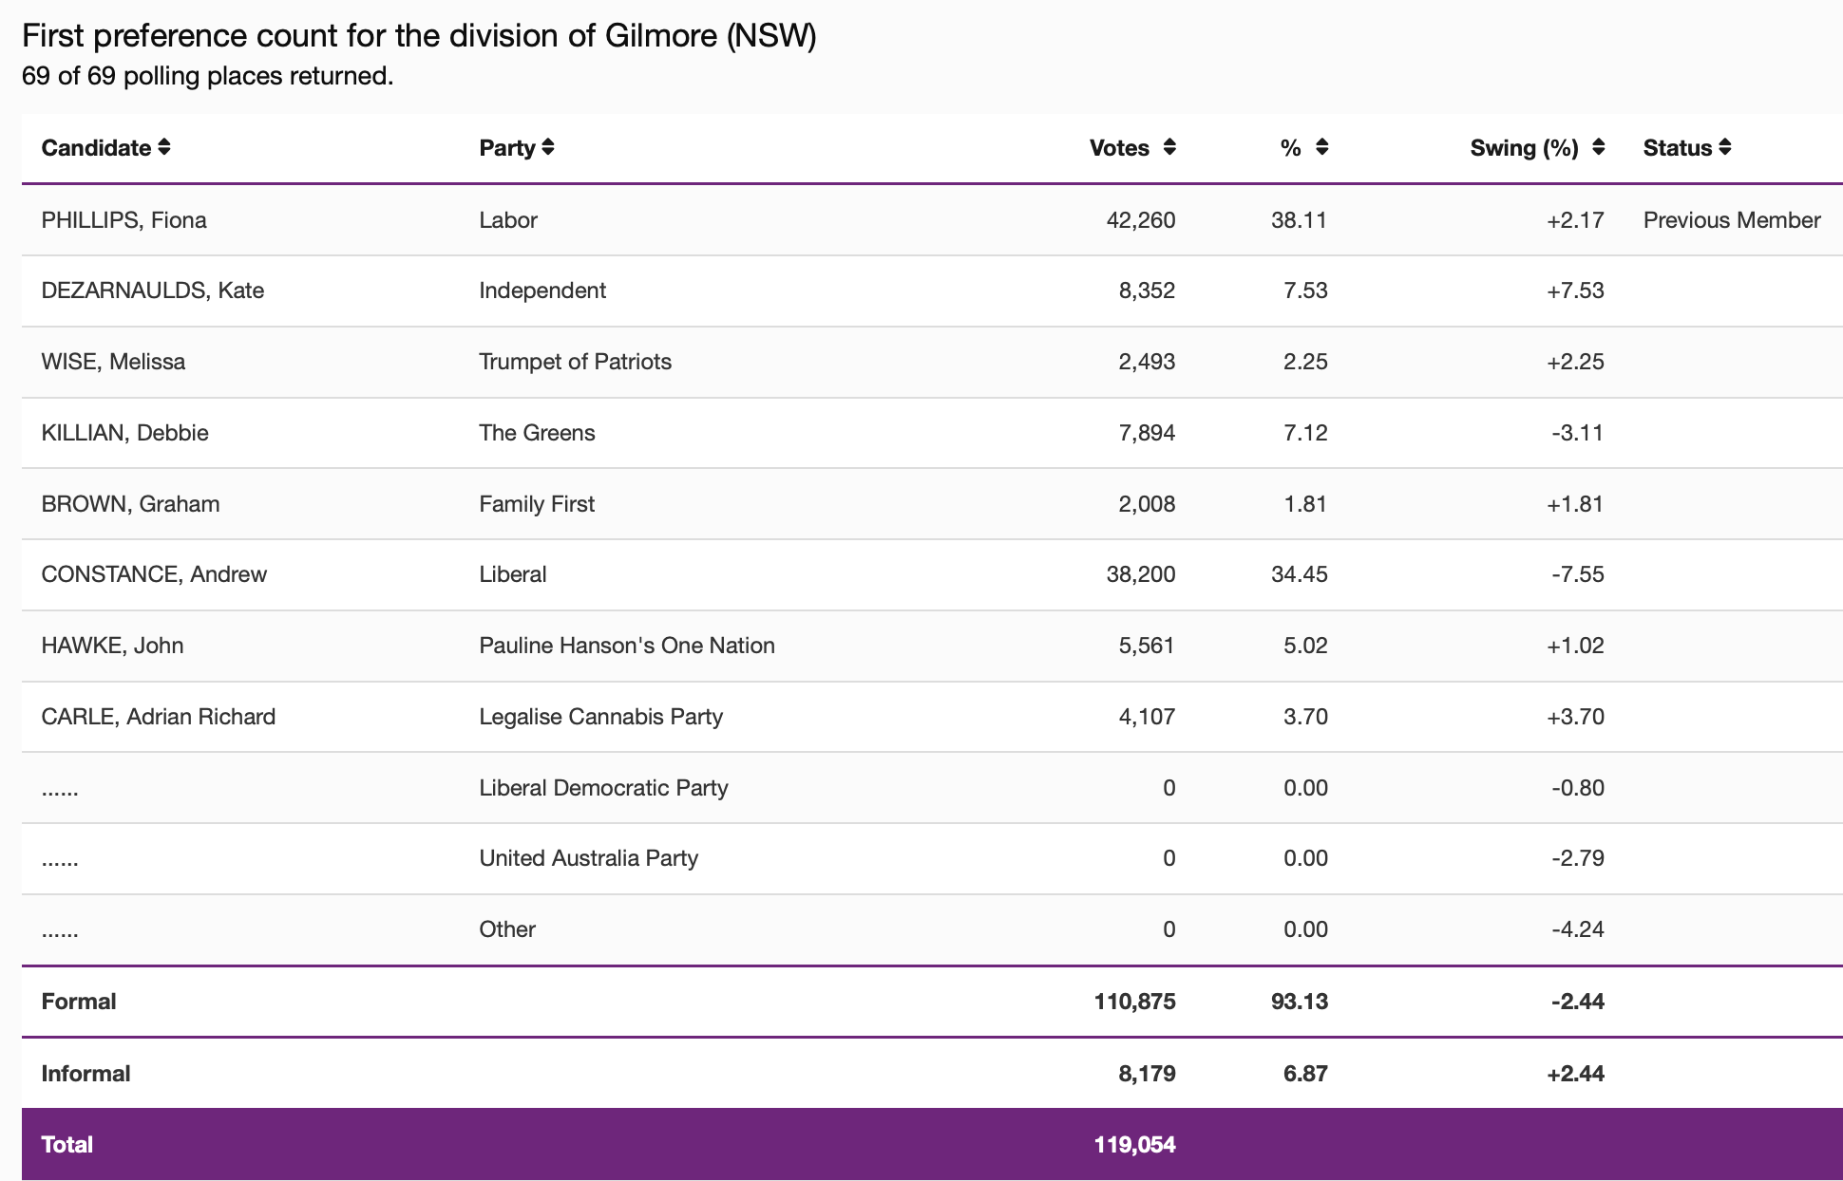Click the Swing (%) sort icon

(1599, 147)
